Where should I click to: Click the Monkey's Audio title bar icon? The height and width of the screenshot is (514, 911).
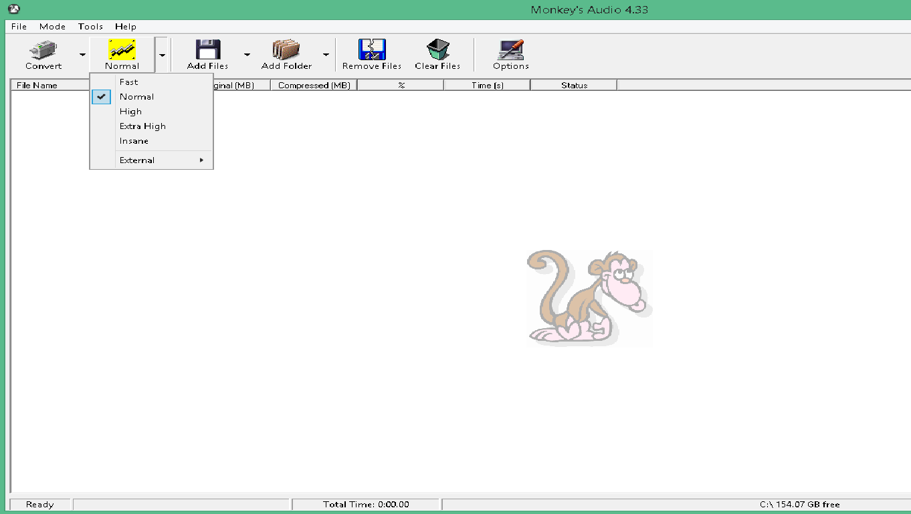pyautogui.click(x=14, y=9)
